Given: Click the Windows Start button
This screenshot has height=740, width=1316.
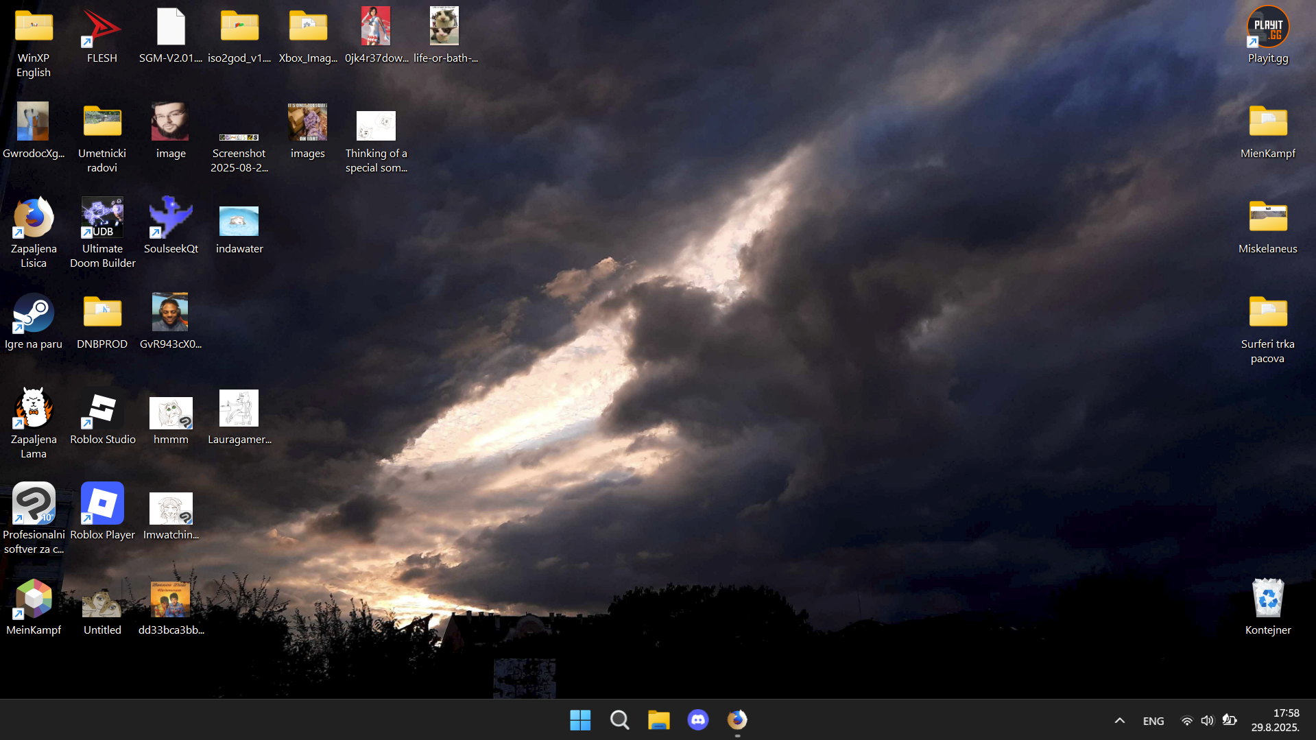Looking at the screenshot, I should [580, 719].
